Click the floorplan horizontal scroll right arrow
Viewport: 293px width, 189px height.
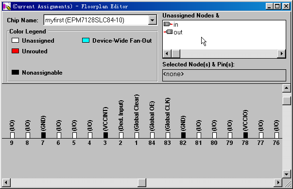(x=278, y=182)
